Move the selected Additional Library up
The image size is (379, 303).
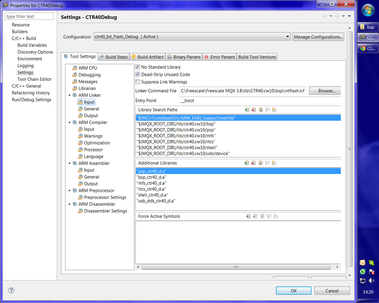point(267,163)
